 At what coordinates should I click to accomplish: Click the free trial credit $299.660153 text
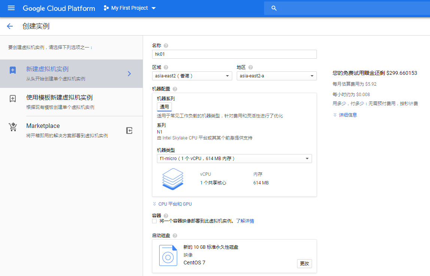(x=375, y=73)
